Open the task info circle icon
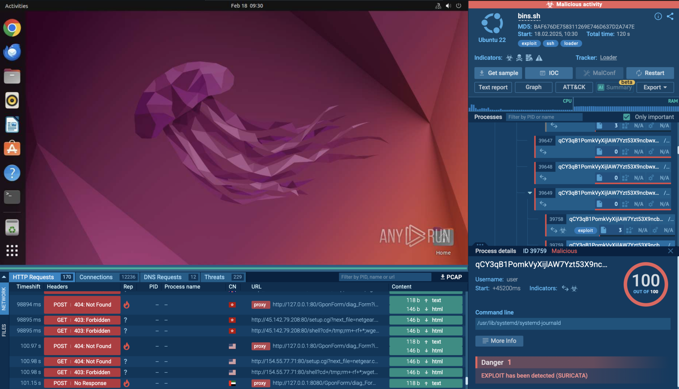The image size is (679, 389). [x=658, y=17]
